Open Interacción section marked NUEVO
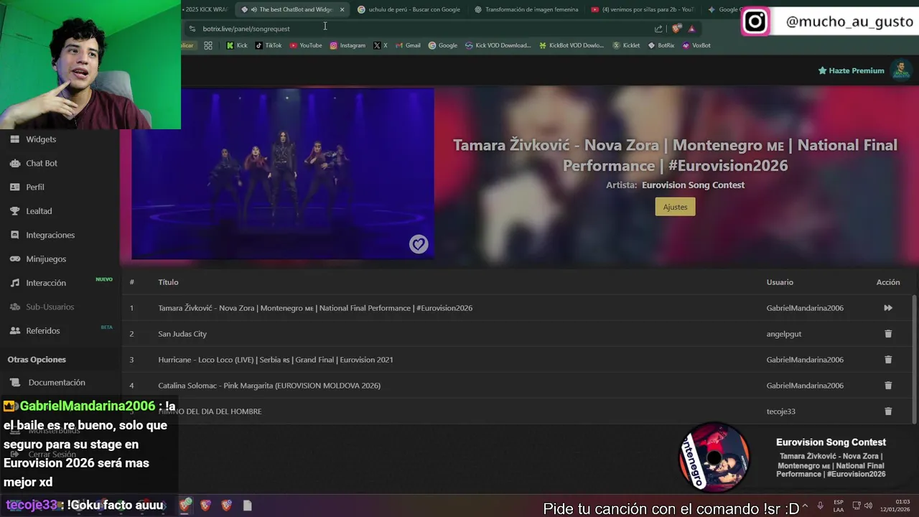This screenshot has height=517, width=919. 46,283
